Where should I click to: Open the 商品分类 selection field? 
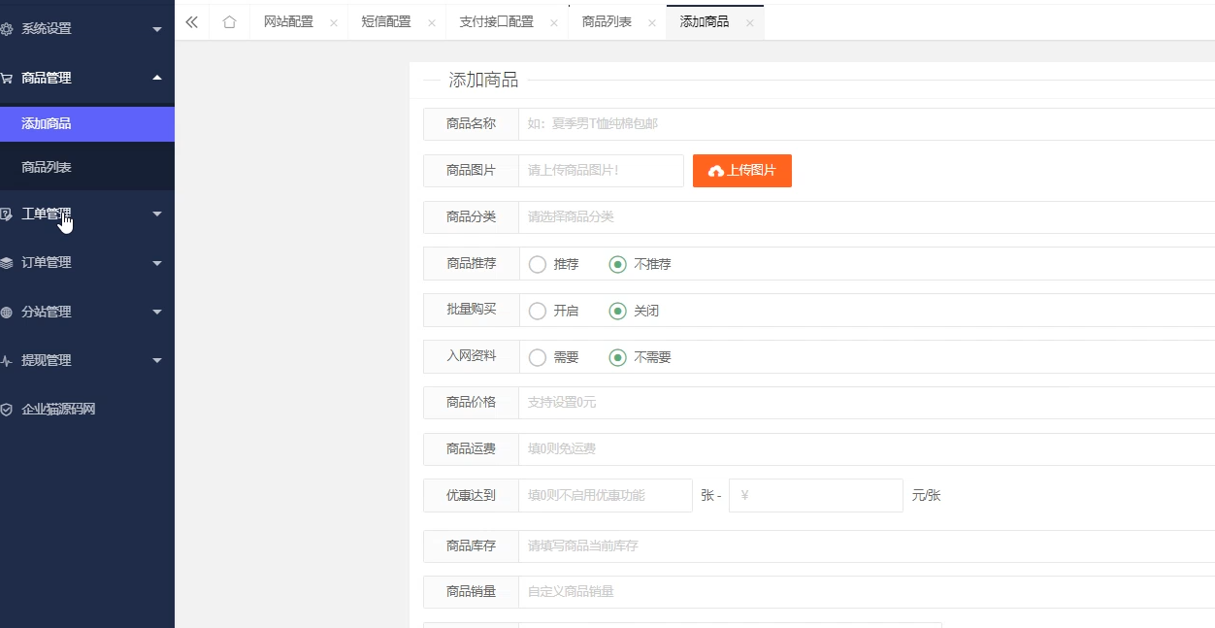click(679, 216)
